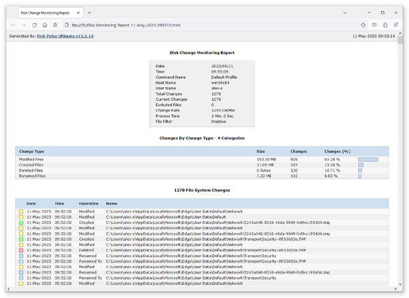Click the yellow square of the first Modified row
Viewport: 409px width, 298px height.
[x=21, y=212]
